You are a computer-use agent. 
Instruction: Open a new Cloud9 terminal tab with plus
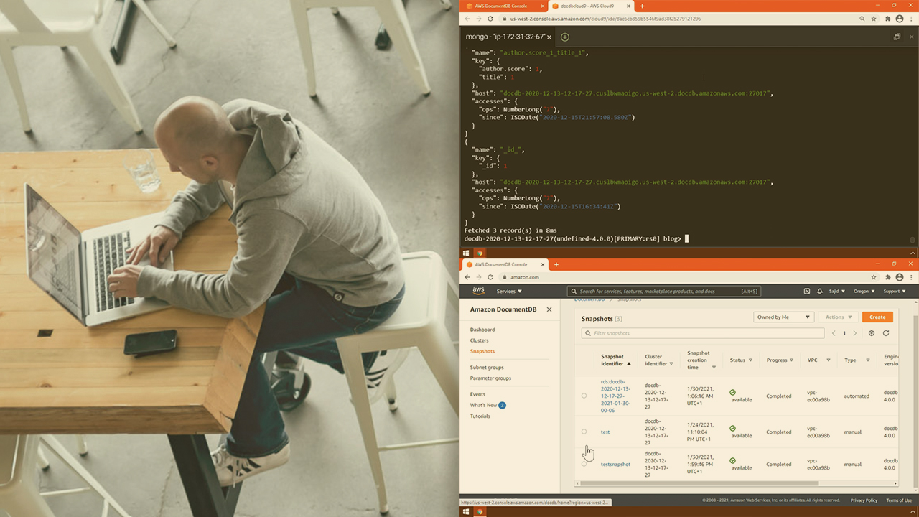click(564, 37)
